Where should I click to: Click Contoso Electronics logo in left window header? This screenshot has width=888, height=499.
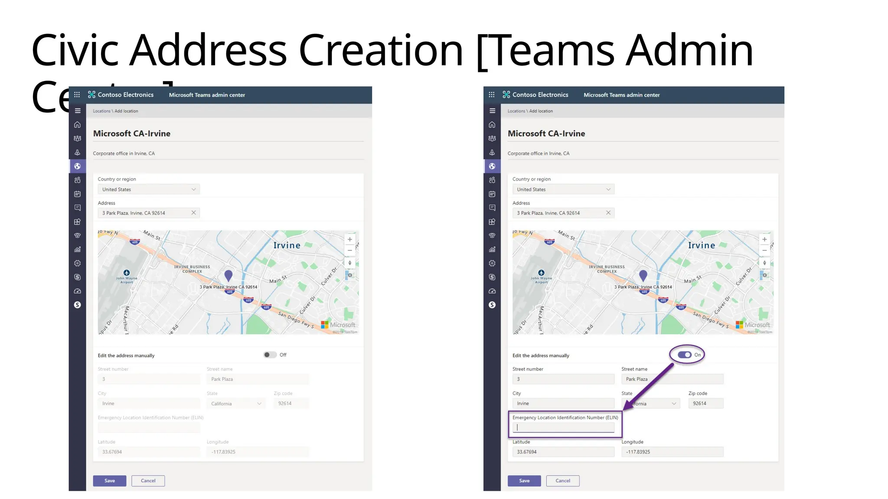(121, 95)
